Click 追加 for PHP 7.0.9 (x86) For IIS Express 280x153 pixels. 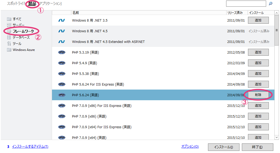tap(258, 106)
